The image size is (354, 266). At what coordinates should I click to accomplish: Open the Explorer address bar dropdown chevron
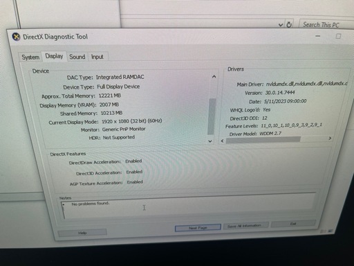click(x=281, y=25)
